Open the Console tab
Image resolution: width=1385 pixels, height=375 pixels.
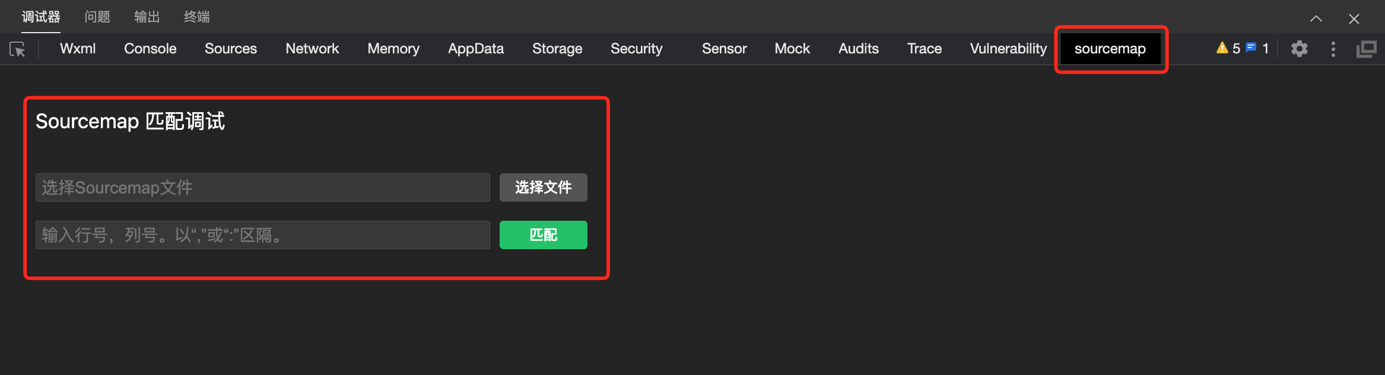[150, 49]
